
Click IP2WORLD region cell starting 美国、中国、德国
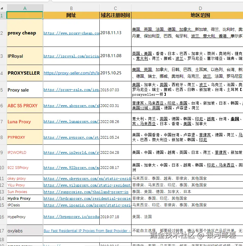click(187, 152)
